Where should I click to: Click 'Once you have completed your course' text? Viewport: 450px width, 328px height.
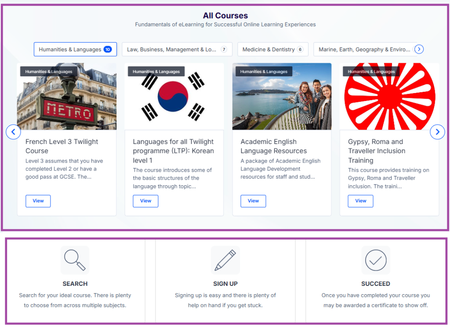coord(376,300)
